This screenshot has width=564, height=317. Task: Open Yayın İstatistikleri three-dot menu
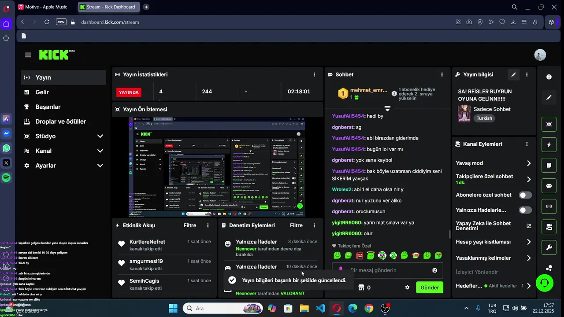314,74
